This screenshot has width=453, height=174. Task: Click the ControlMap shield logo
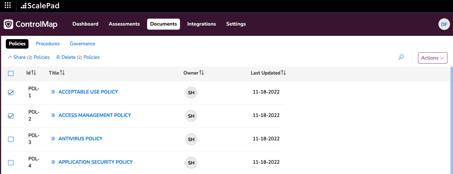(x=8, y=24)
